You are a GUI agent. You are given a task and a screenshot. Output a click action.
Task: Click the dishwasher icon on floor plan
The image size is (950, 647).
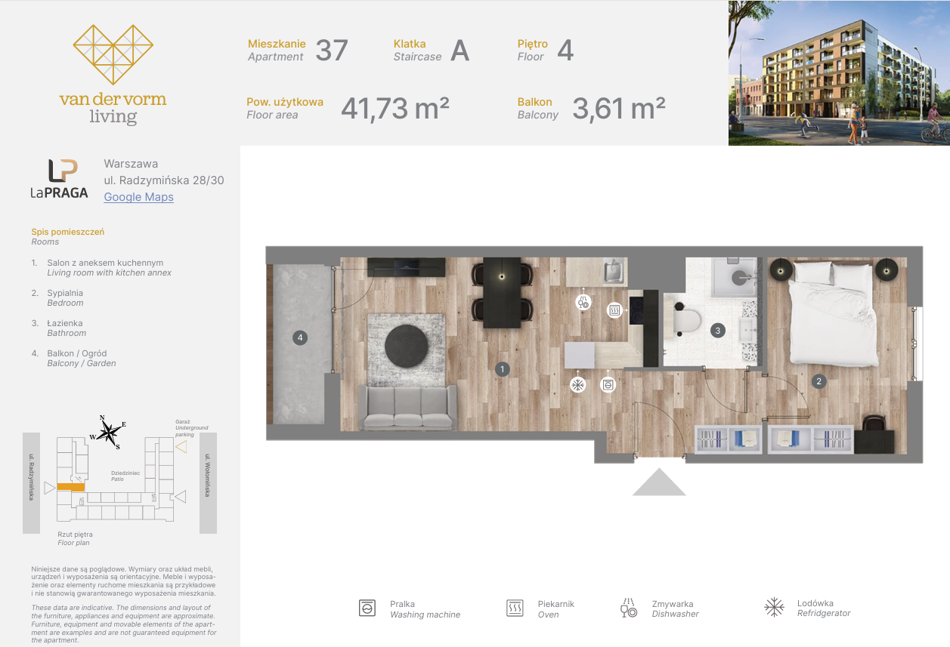click(x=583, y=303)
